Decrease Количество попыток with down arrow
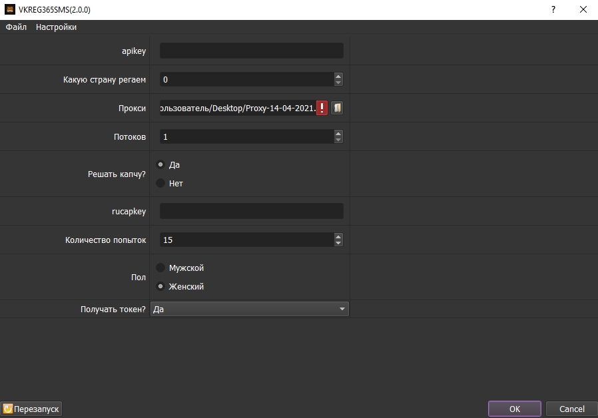The width and height of the screenshot is (598, 418). pos(338,243)
